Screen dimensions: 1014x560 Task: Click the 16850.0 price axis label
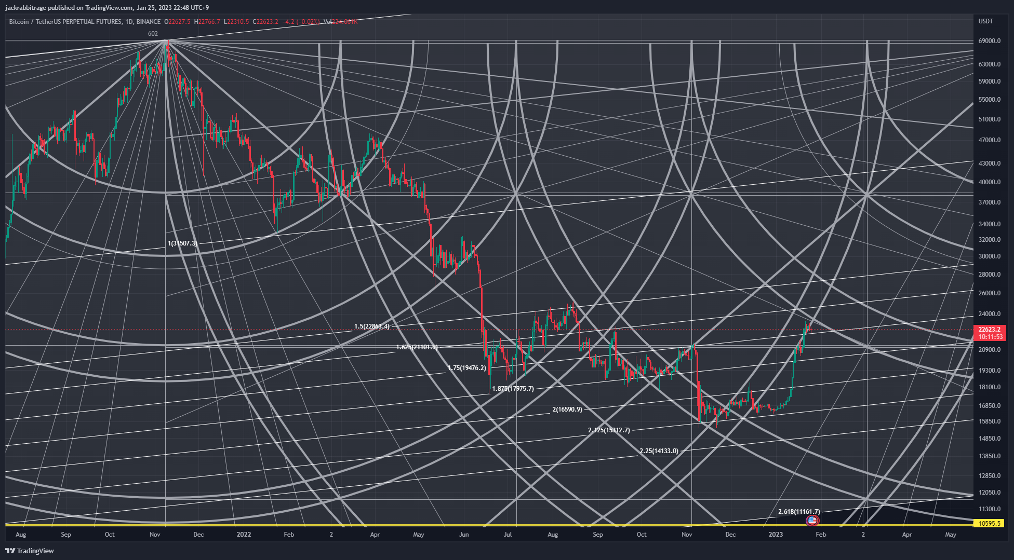[990, 406]
